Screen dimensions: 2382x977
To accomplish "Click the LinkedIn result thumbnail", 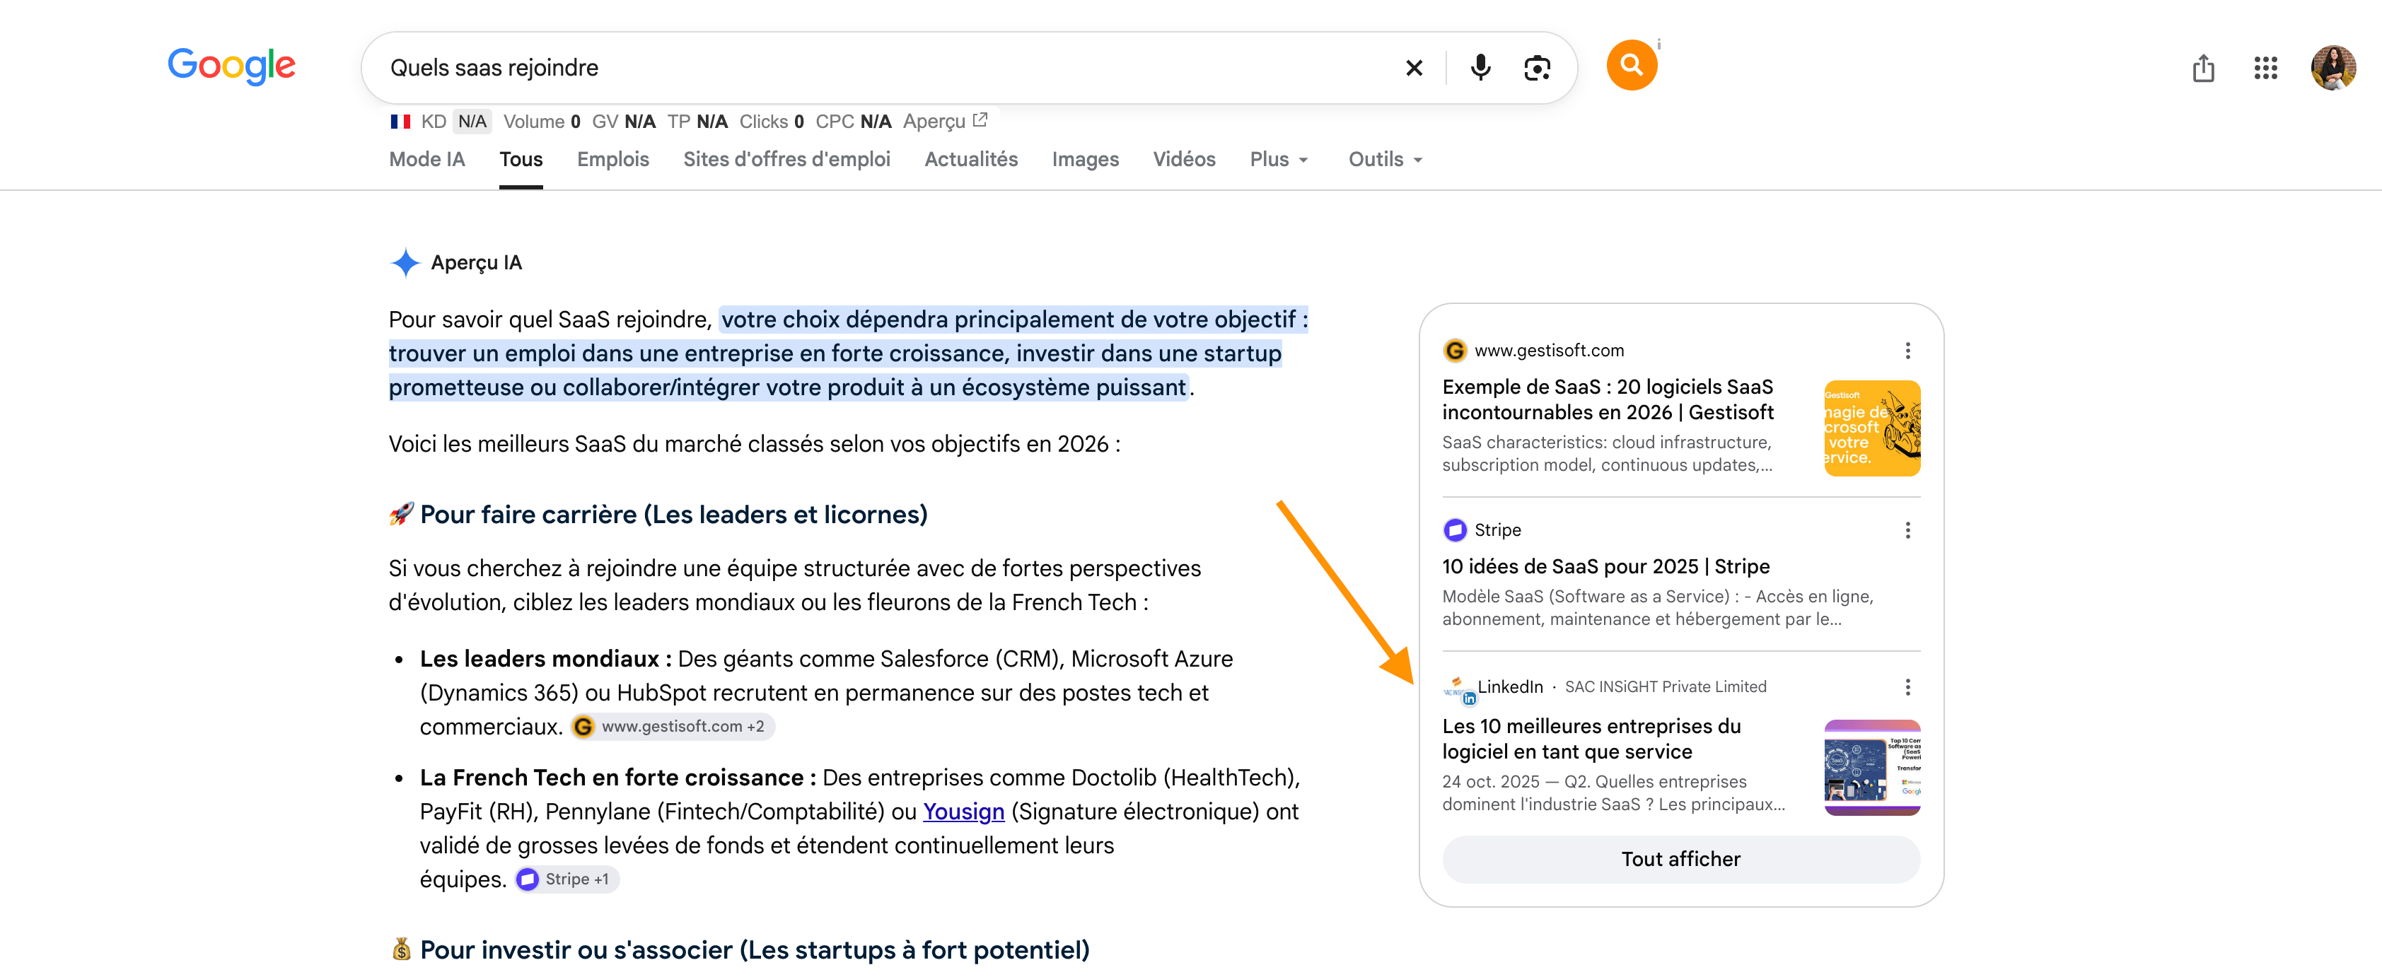I will (1871, 767).
